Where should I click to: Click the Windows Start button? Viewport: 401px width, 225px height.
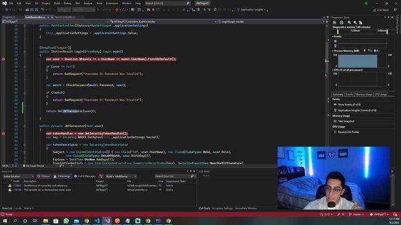pyautogui.click(x=4, y=221)
